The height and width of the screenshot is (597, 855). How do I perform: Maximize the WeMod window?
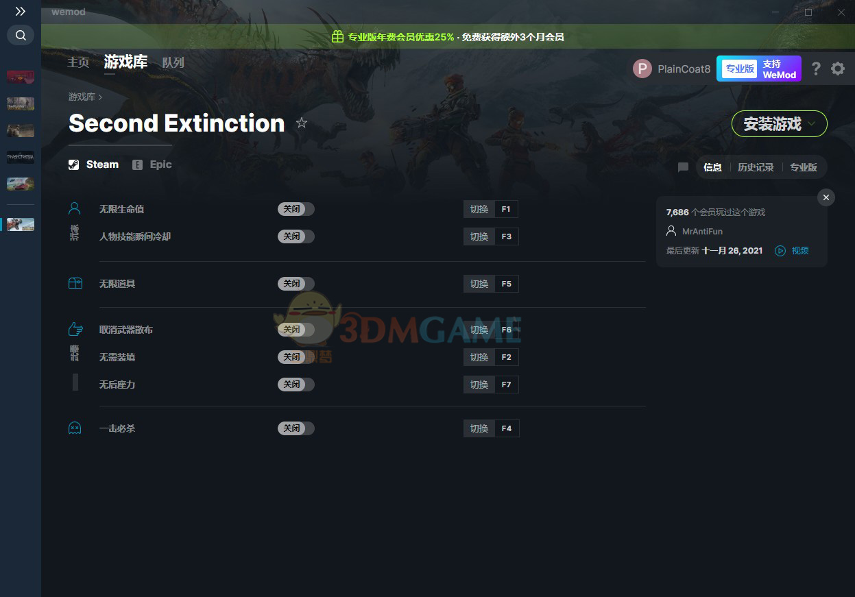(x=808, y=12)
